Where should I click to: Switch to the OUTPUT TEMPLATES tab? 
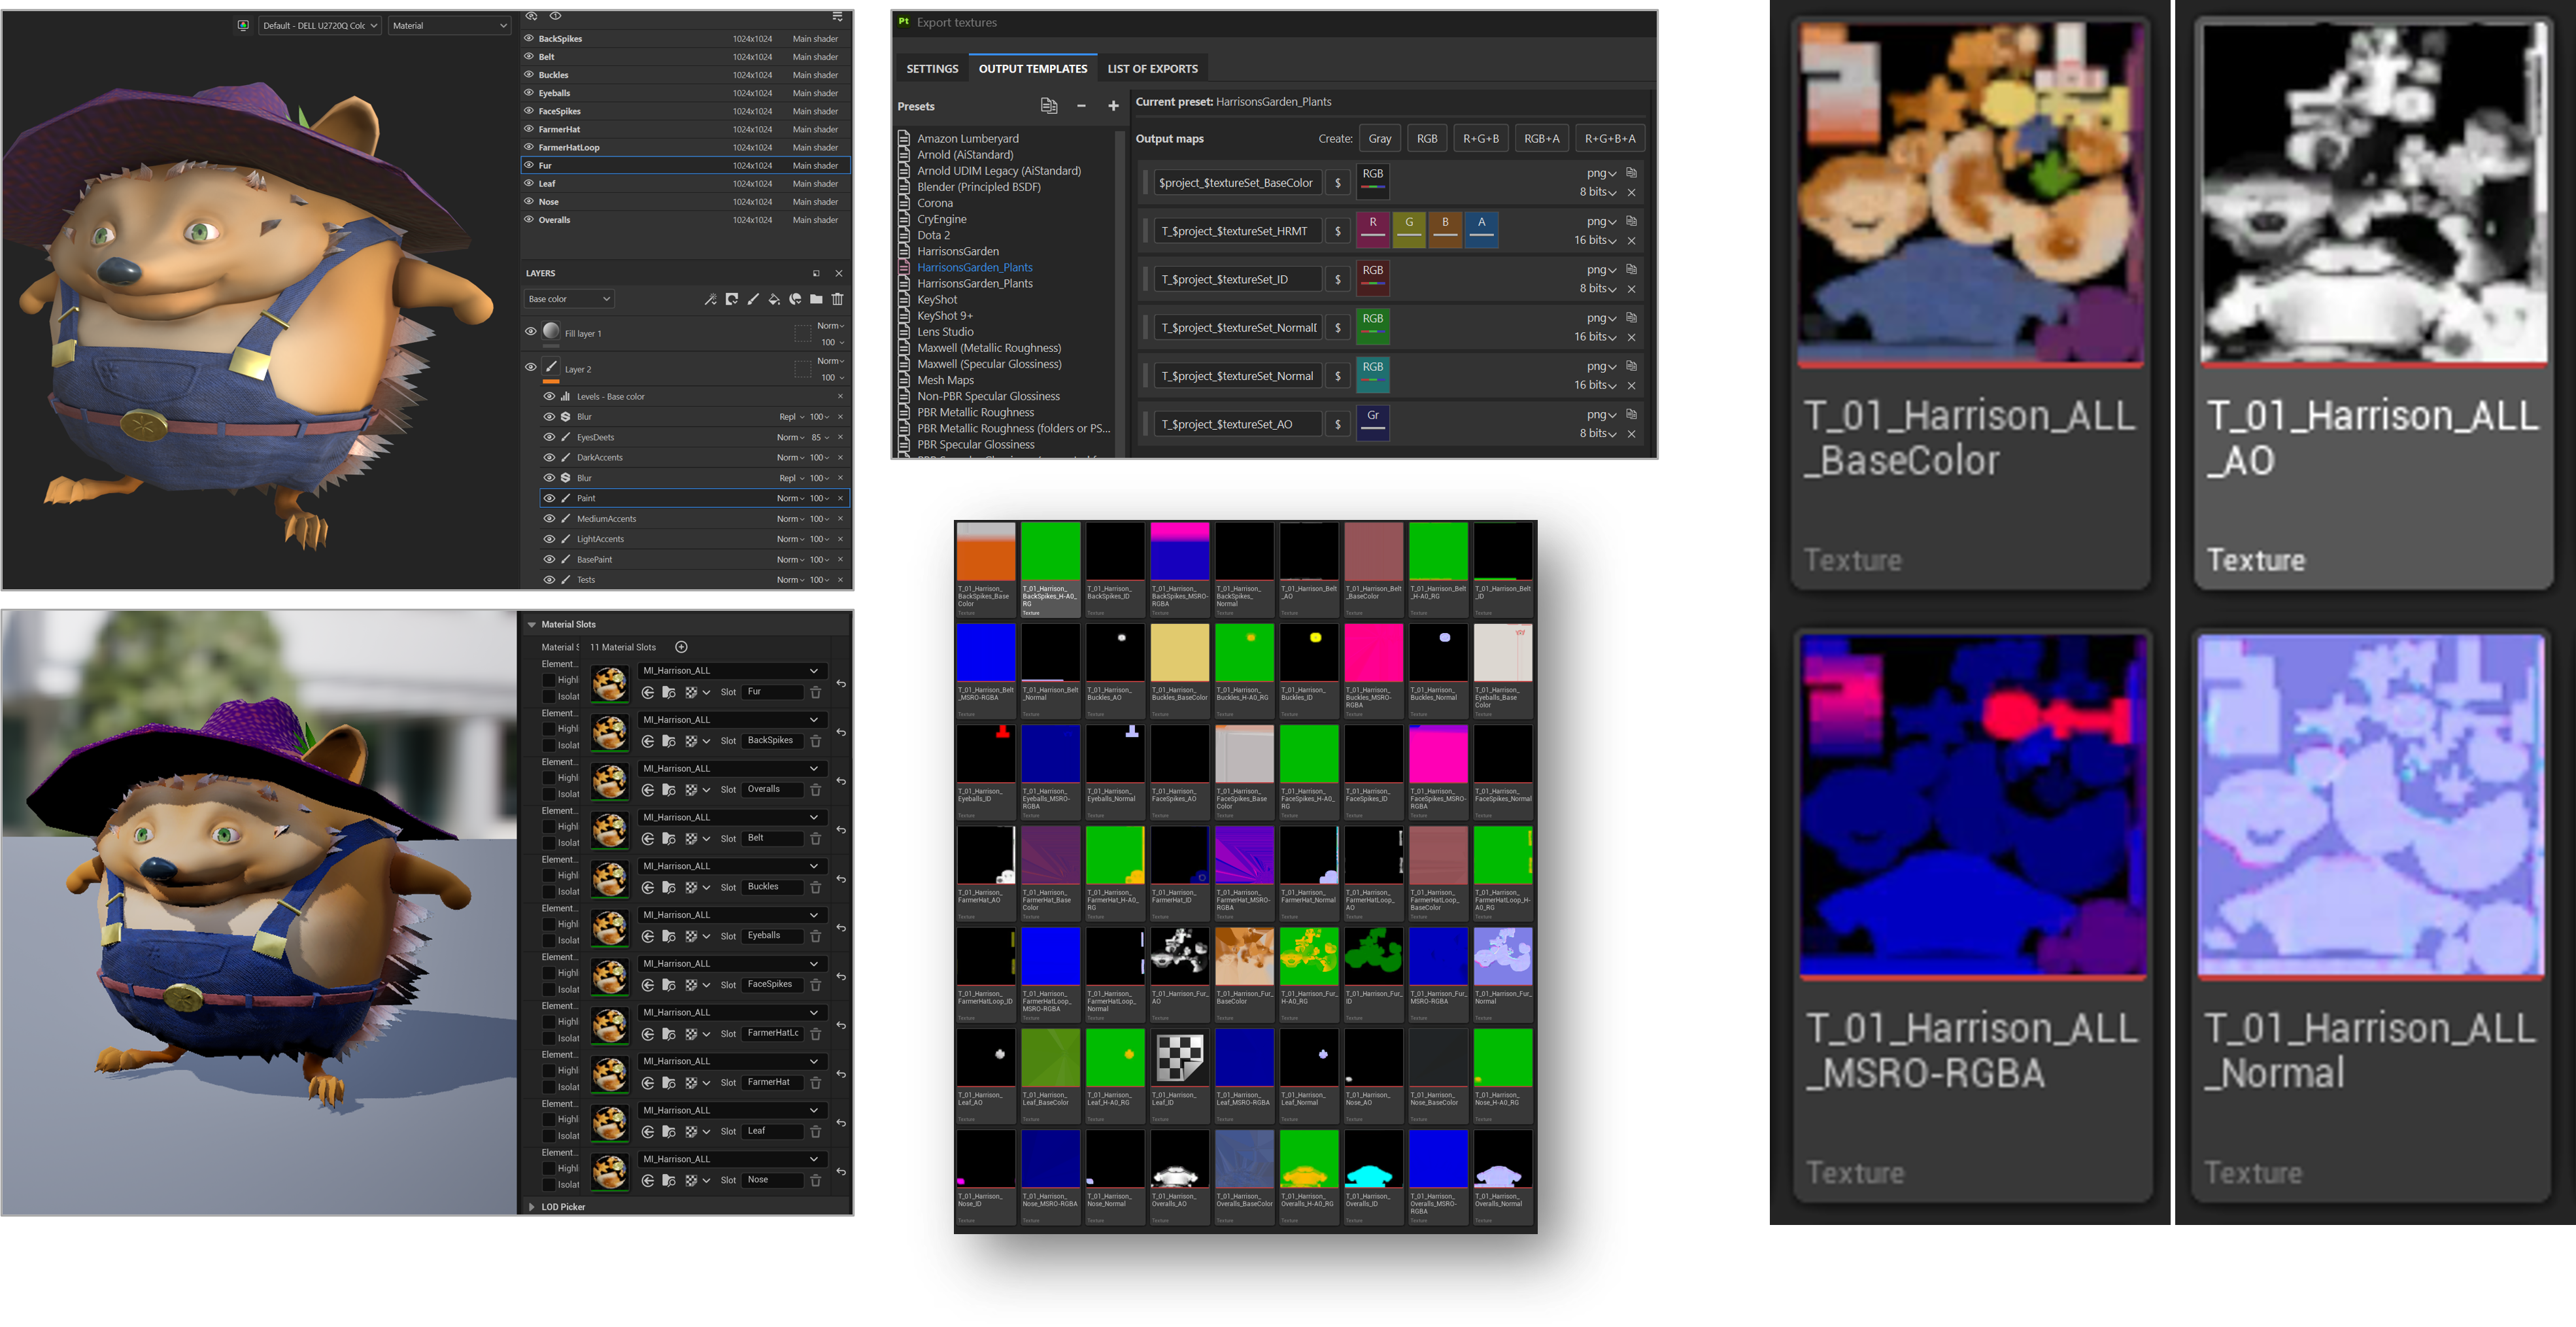(1032, 69)
